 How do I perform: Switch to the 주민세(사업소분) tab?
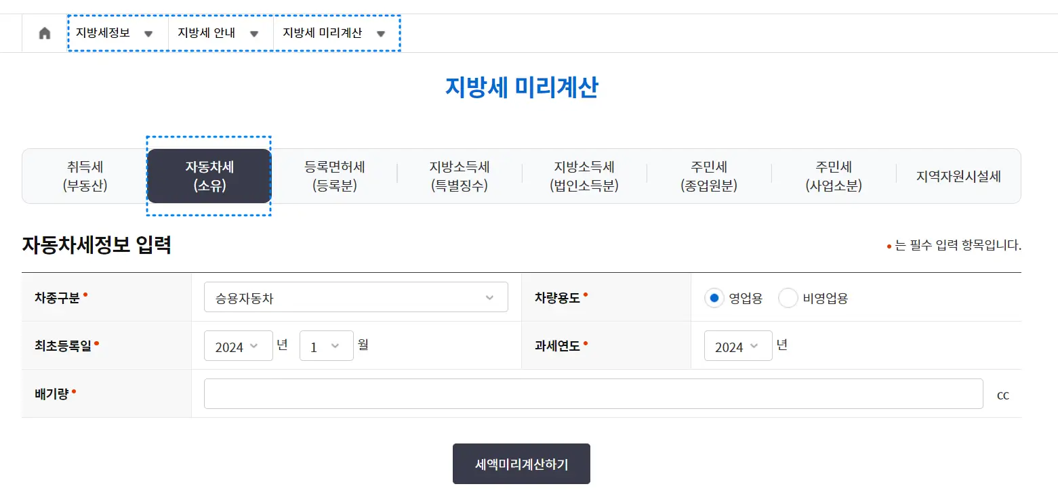(834, 175)
